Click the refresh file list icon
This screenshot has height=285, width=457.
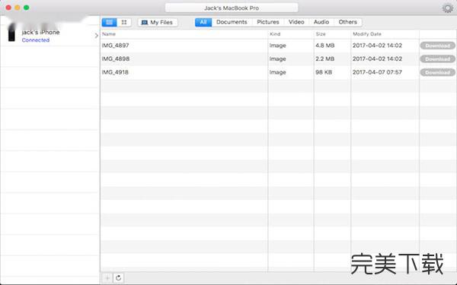[x=118, y=278]
